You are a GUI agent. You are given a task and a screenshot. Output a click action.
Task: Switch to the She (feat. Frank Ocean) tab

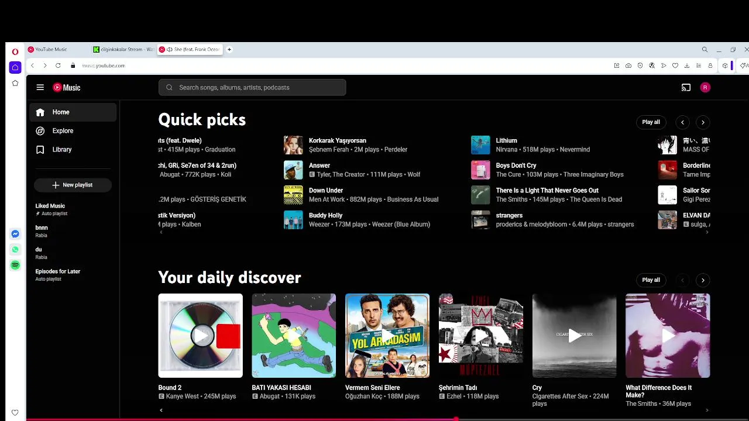(x=190, y=50)
